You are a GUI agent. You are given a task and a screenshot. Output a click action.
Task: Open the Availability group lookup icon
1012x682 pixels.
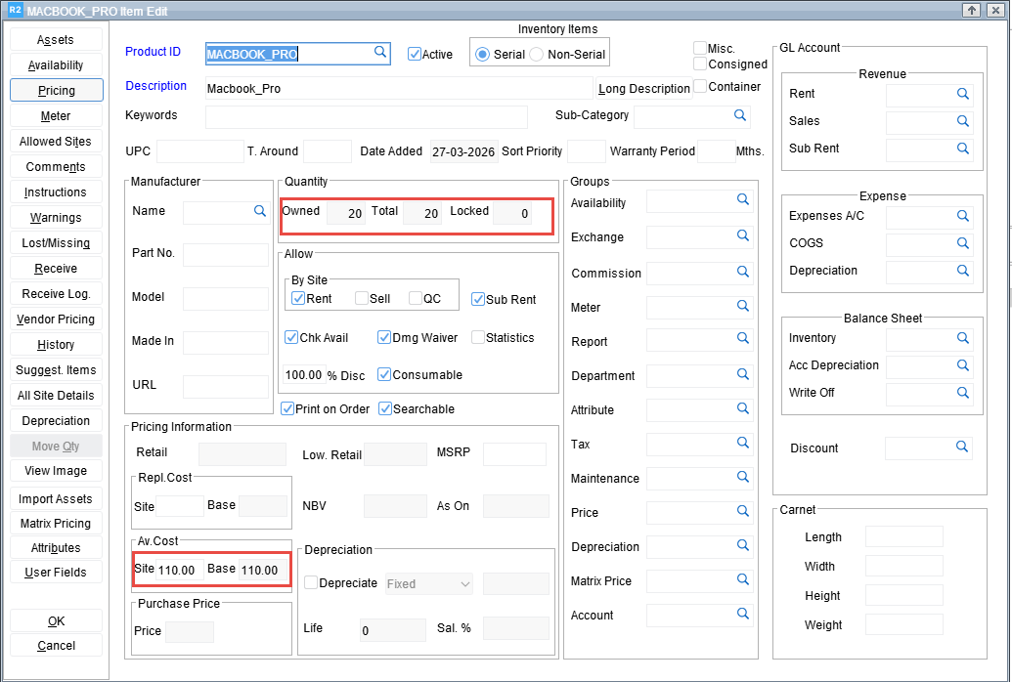coord(743,200)
